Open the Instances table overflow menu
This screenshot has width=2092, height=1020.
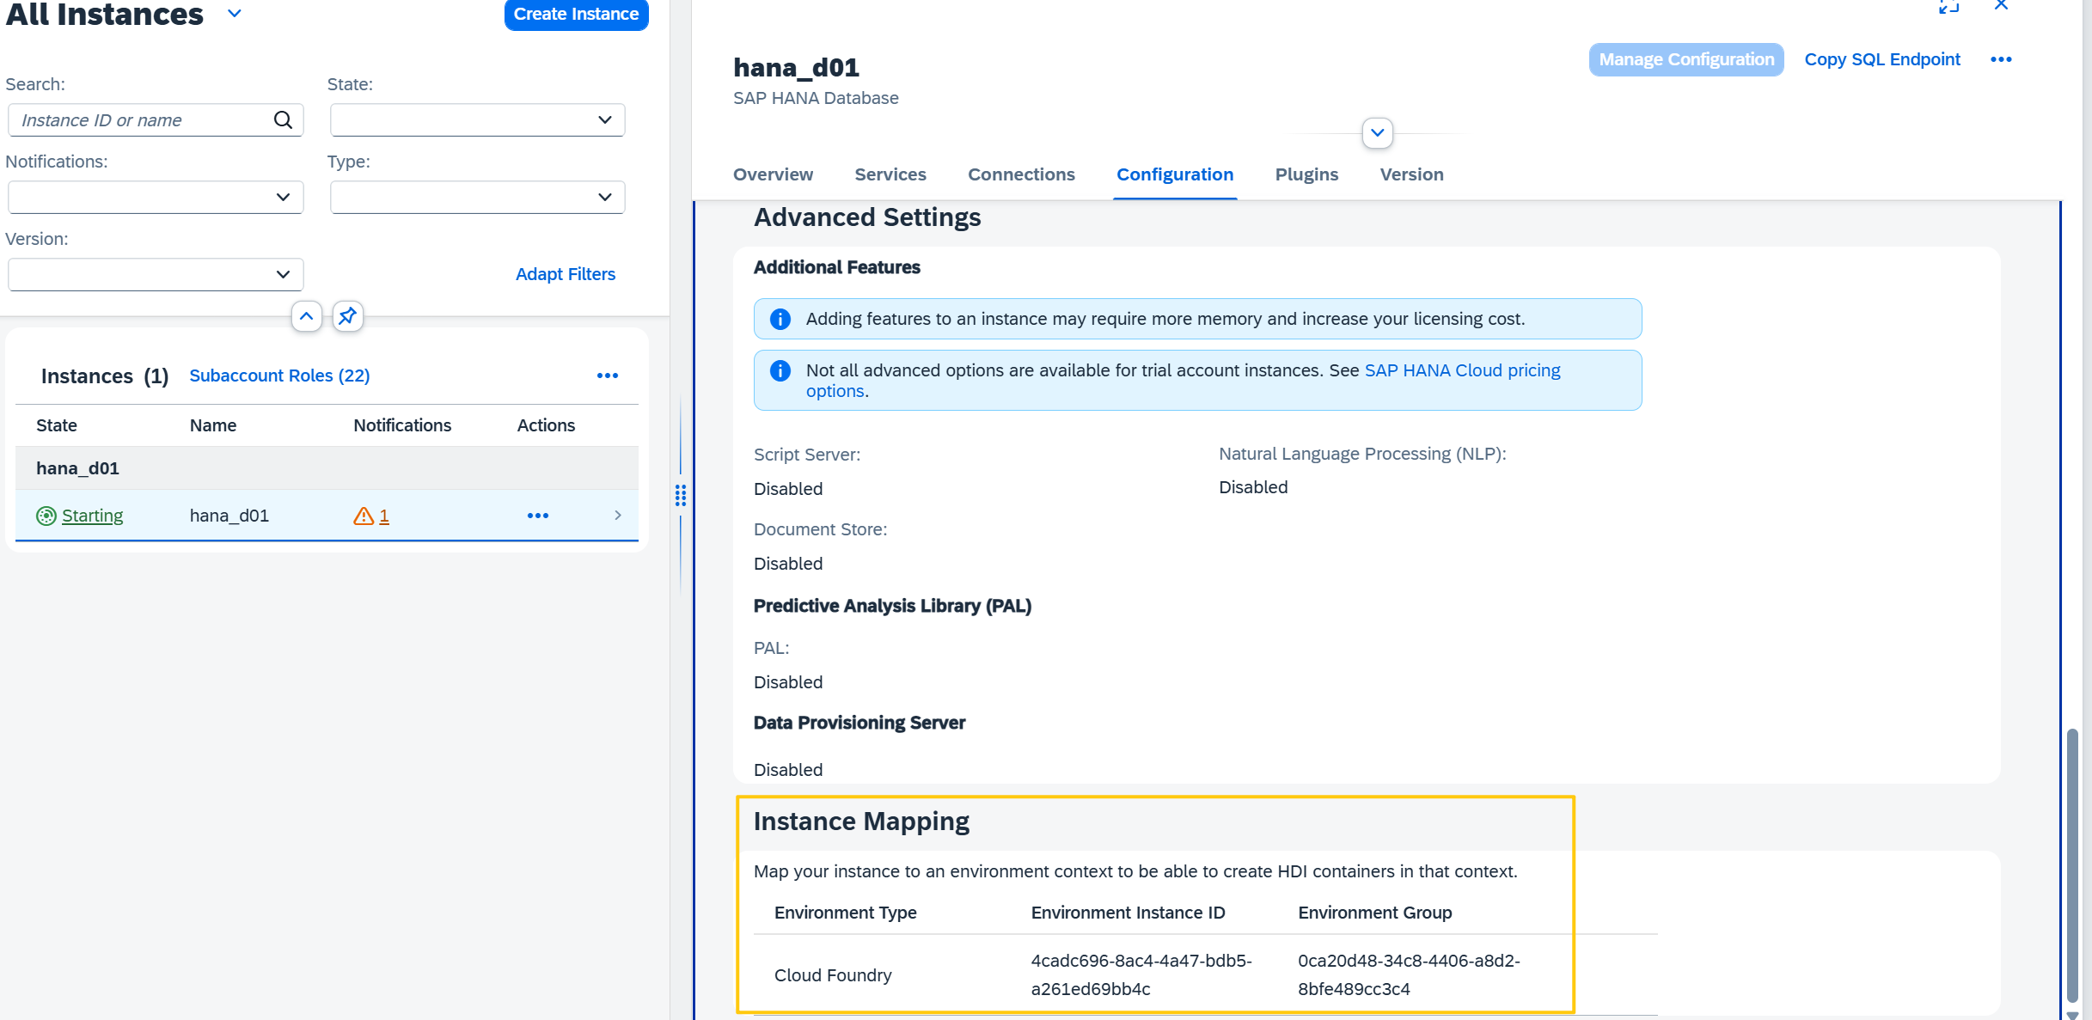pos(608,376)
